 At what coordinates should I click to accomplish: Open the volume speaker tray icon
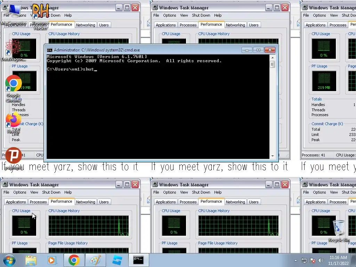(x=321, y=260)
